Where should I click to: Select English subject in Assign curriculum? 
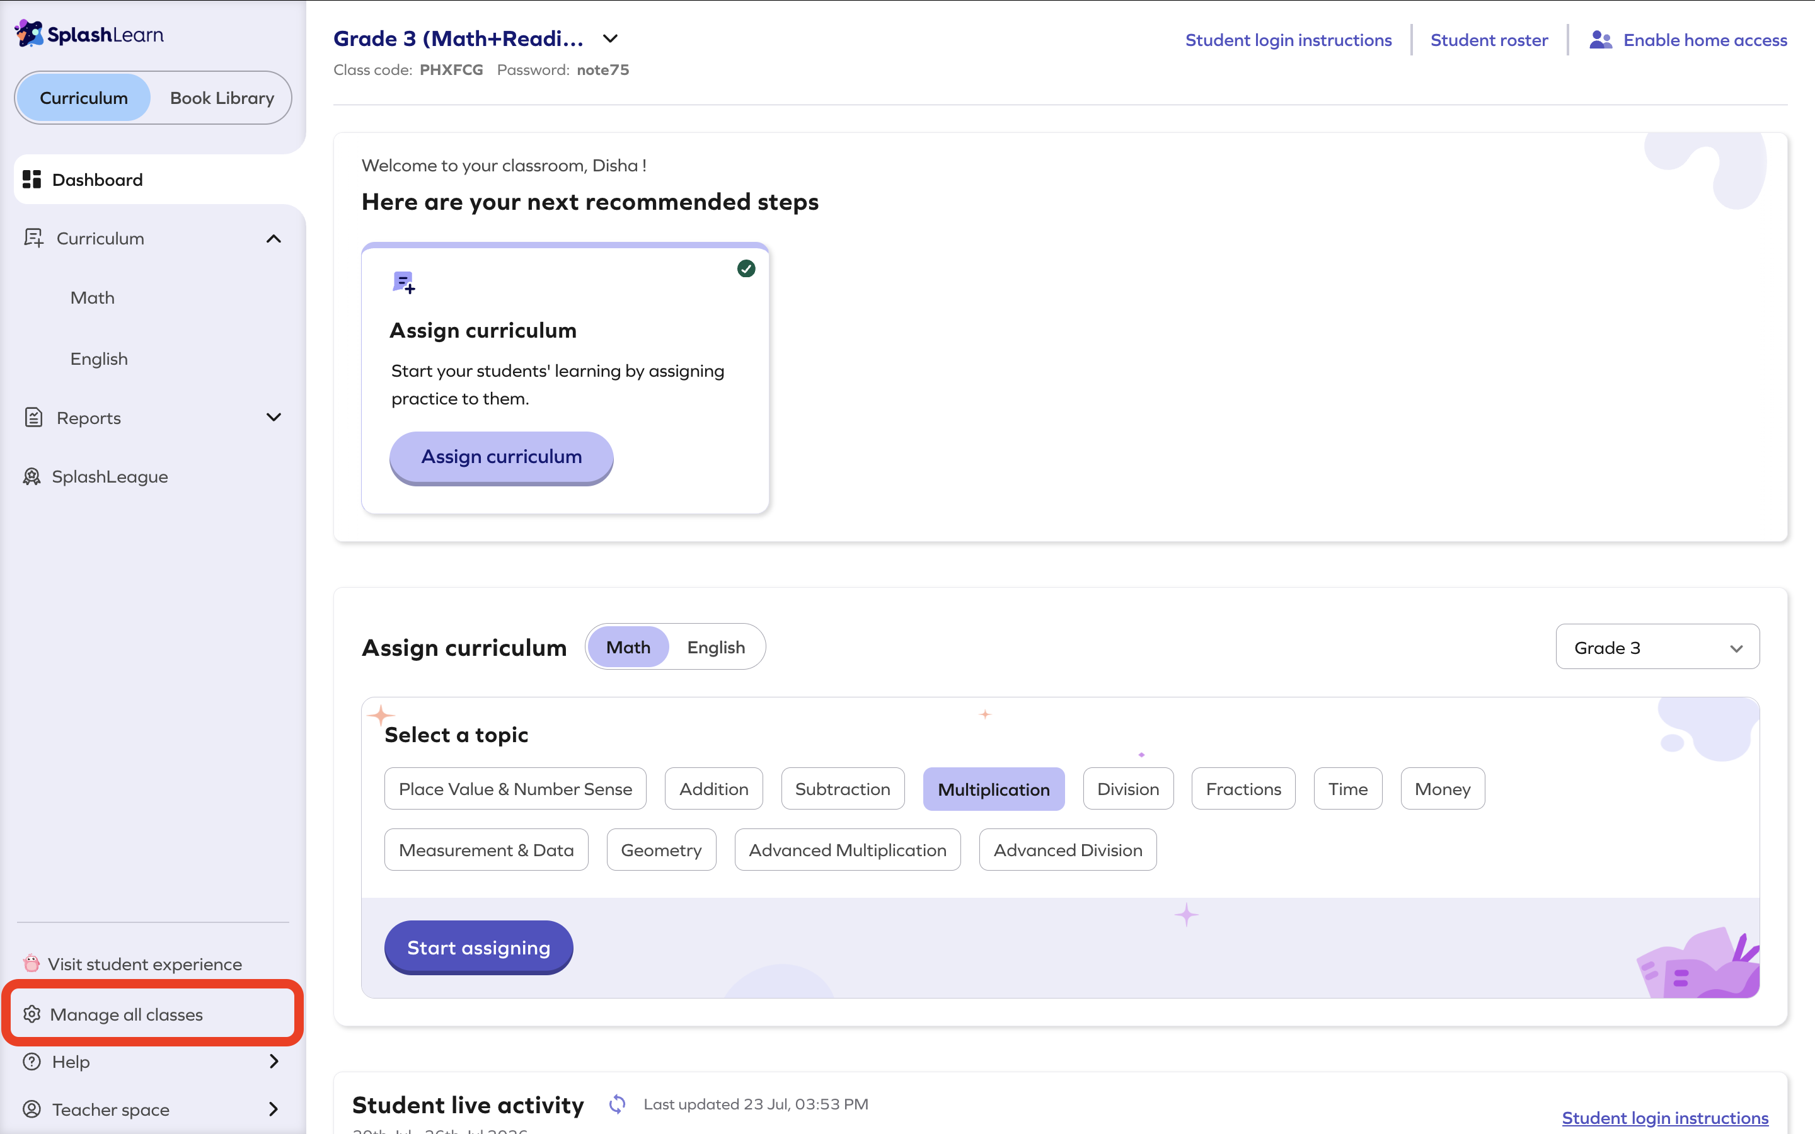click(x=717, y=646)
